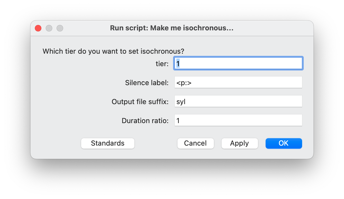Screen dimensions: 344x199
Task: Click the green zoom button
Action: (x=60, y=28)
